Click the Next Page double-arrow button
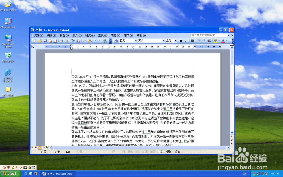 [232, 144]
